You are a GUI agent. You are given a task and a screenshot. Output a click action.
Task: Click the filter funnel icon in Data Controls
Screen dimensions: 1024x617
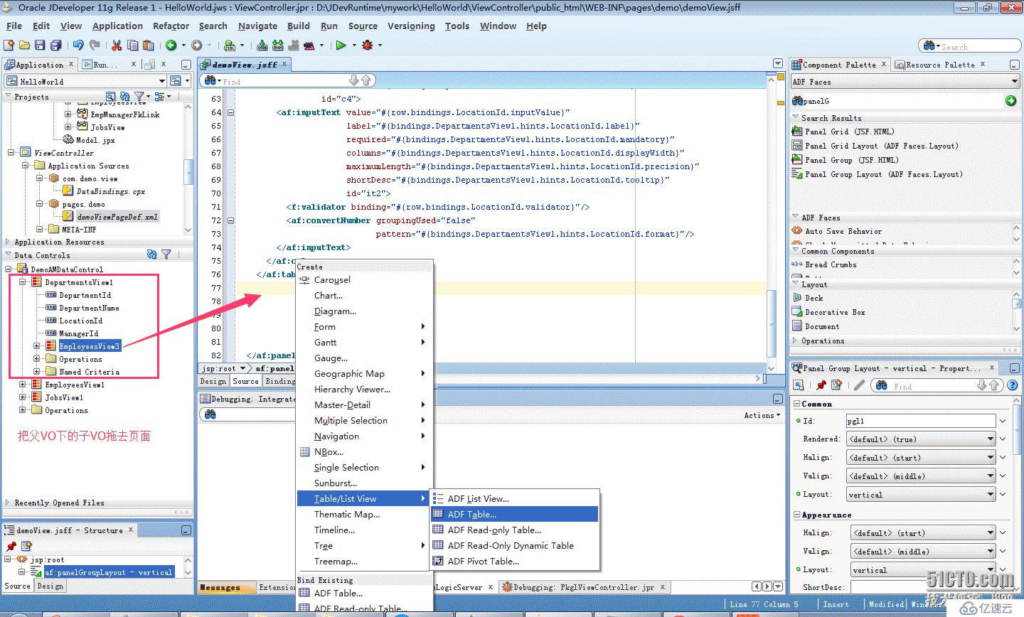[166, 254]
